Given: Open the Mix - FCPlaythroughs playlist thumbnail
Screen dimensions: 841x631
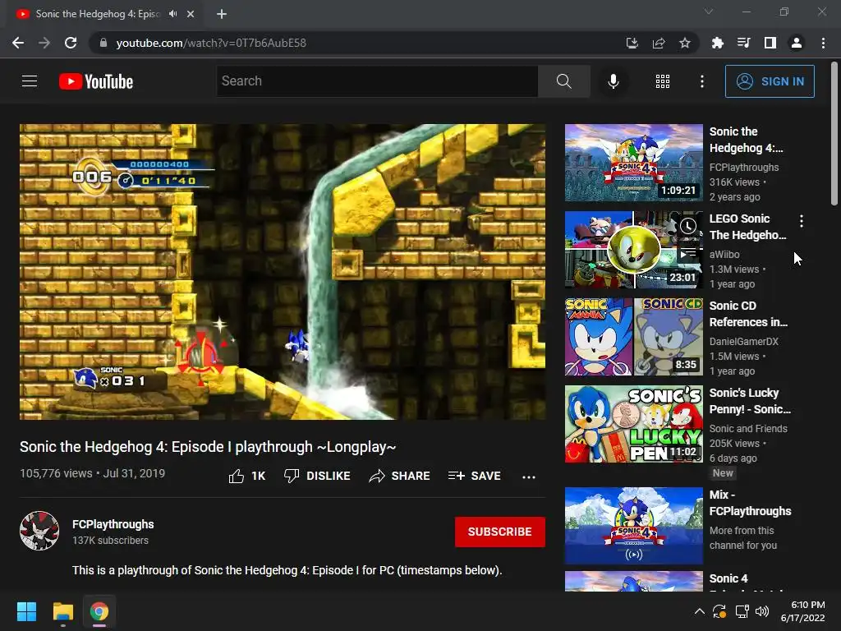Looking at the screenshot, I should click(x=633, y=526).
